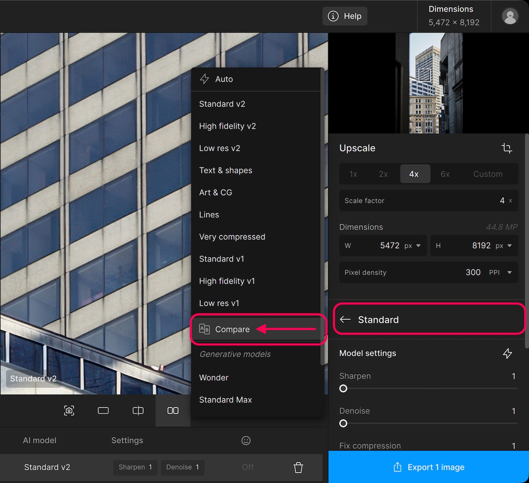
Task: Switch to single view layout
Action: (x=103, y=410)
